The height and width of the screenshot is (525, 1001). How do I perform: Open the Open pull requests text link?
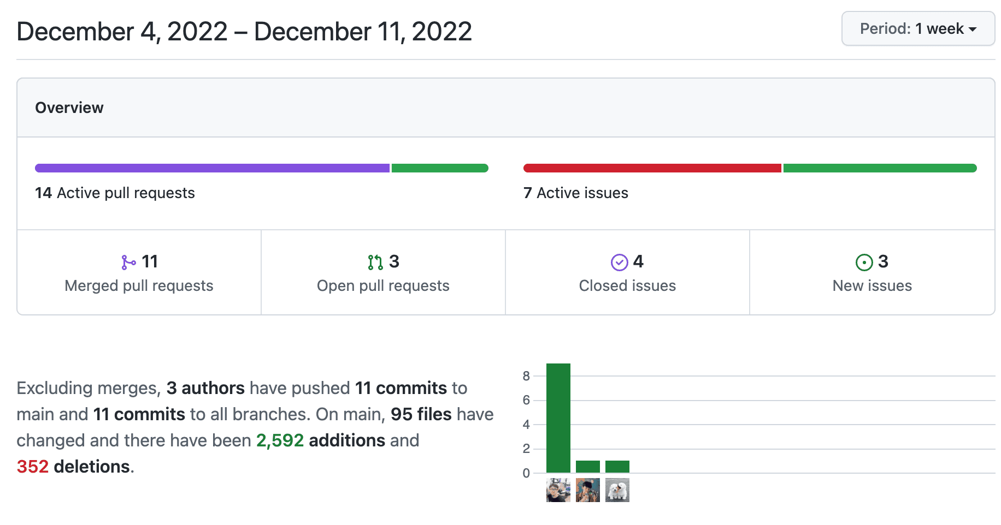pyautogui.click(x=383, y=285)
